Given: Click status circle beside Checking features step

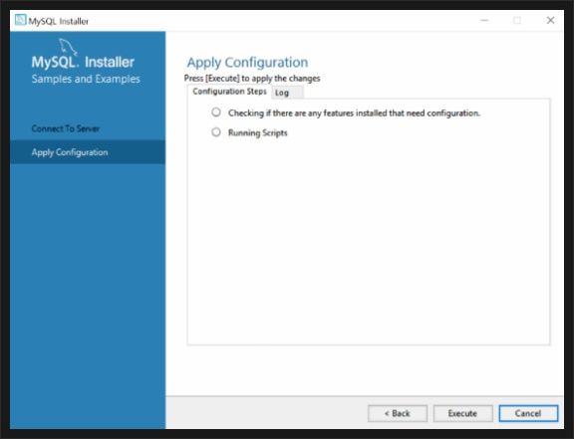Looking at the screenshot, I should (216, 111).
